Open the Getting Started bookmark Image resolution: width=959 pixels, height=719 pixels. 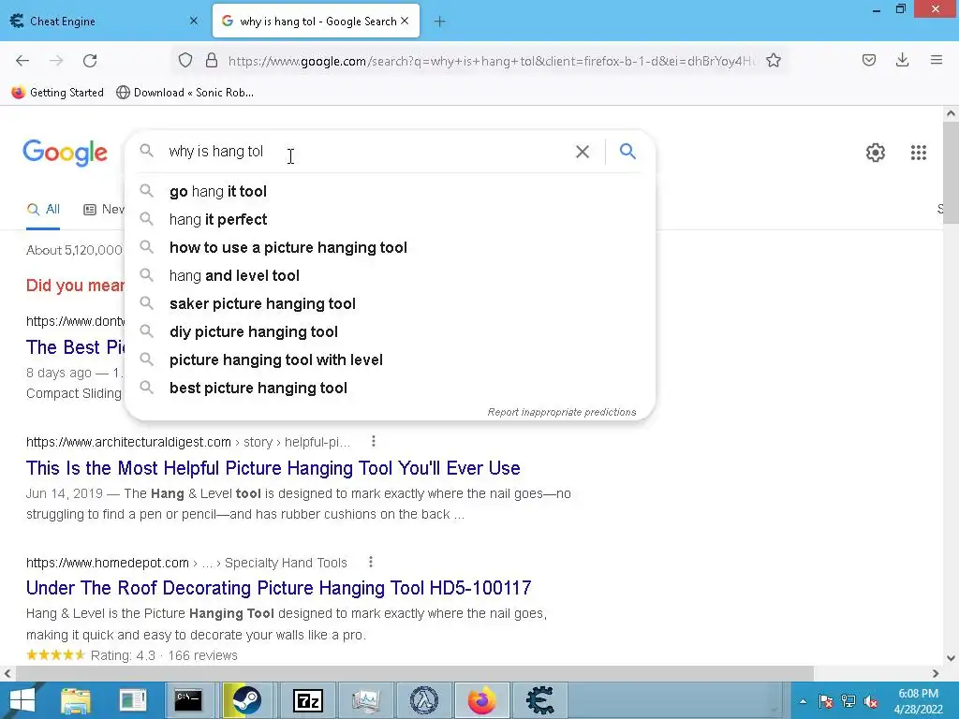tap(57, 93)
